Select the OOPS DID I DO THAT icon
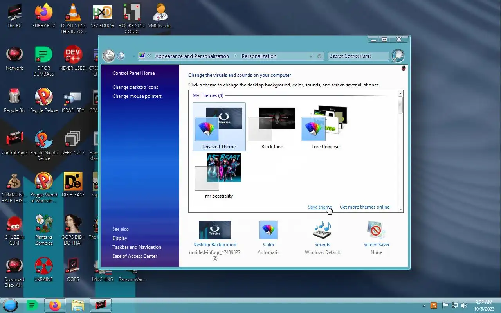This screenshot has height=313, width=501. [x=73, y=230]
